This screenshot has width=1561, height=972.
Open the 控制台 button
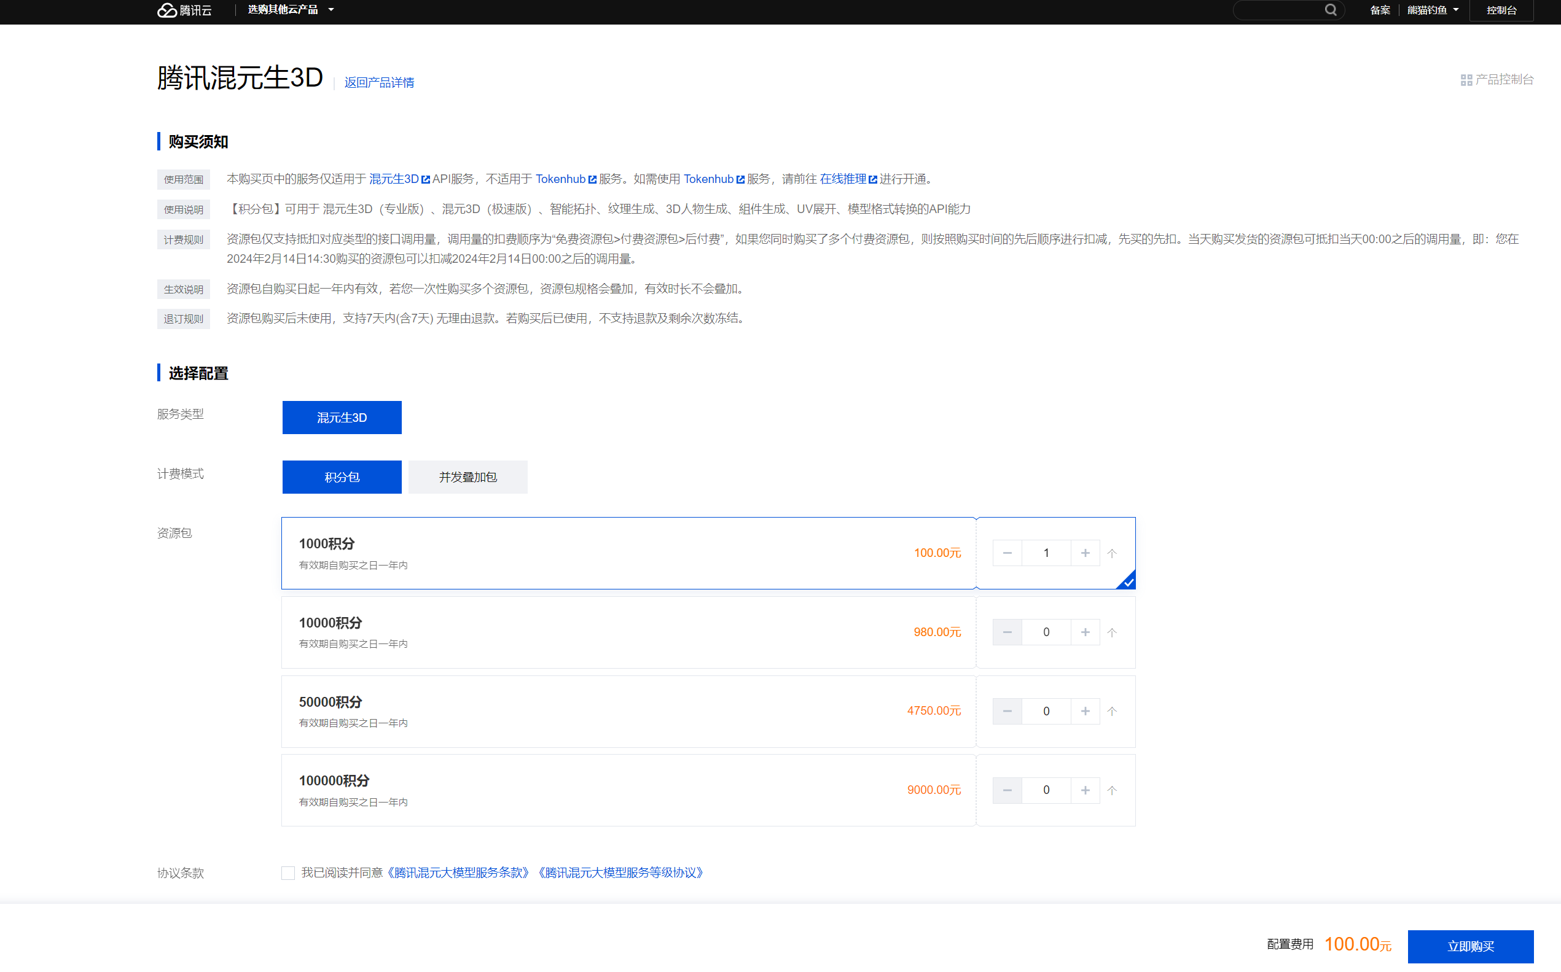(1501, 10)
